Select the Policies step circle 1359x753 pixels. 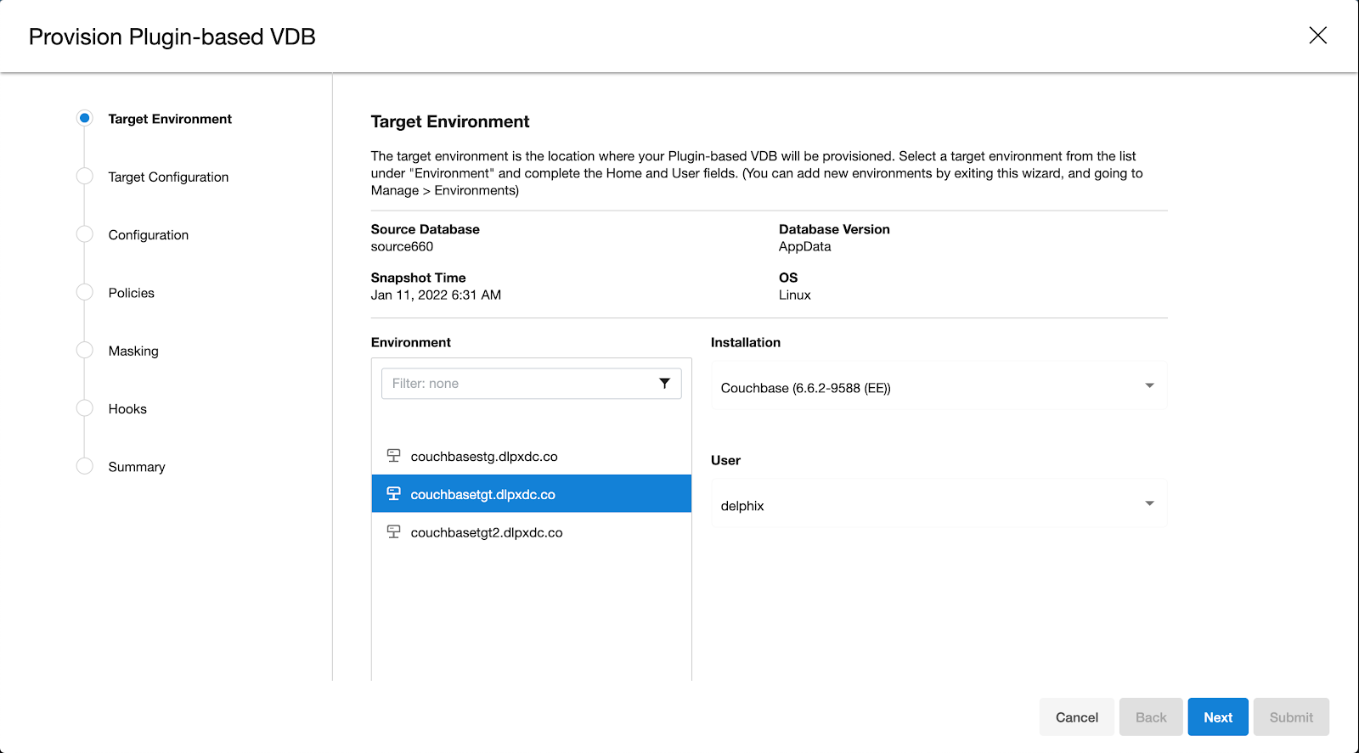click(84, 292)
